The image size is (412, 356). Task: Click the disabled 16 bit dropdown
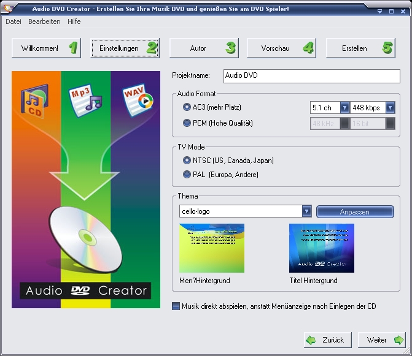click(x=373, y=124)
